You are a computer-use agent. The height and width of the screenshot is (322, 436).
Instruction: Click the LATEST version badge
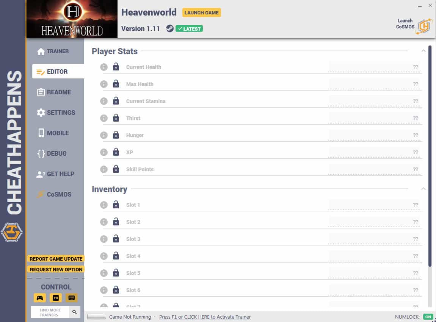point(189,29)
